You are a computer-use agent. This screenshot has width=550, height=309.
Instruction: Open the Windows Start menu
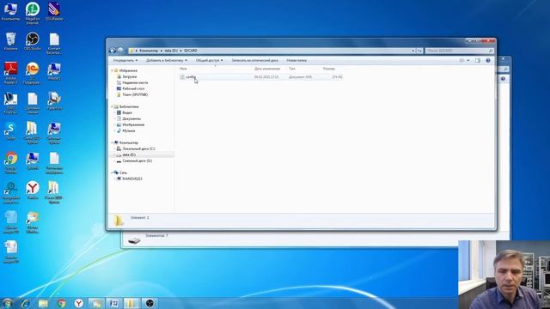tap(7, 303)
